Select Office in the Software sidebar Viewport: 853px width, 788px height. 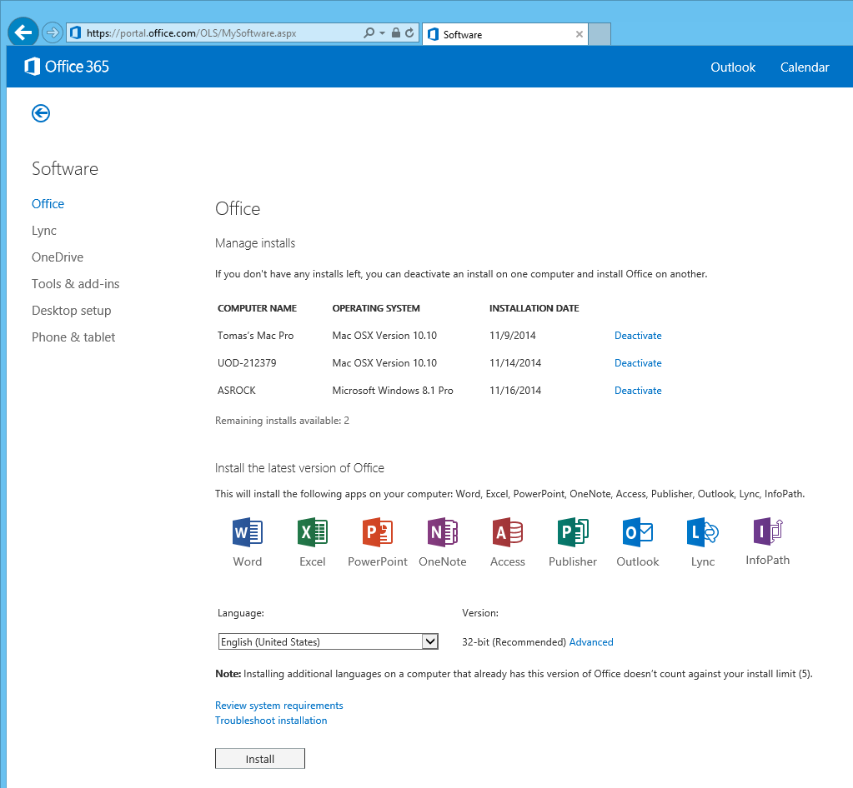click(x=48, y=204)
